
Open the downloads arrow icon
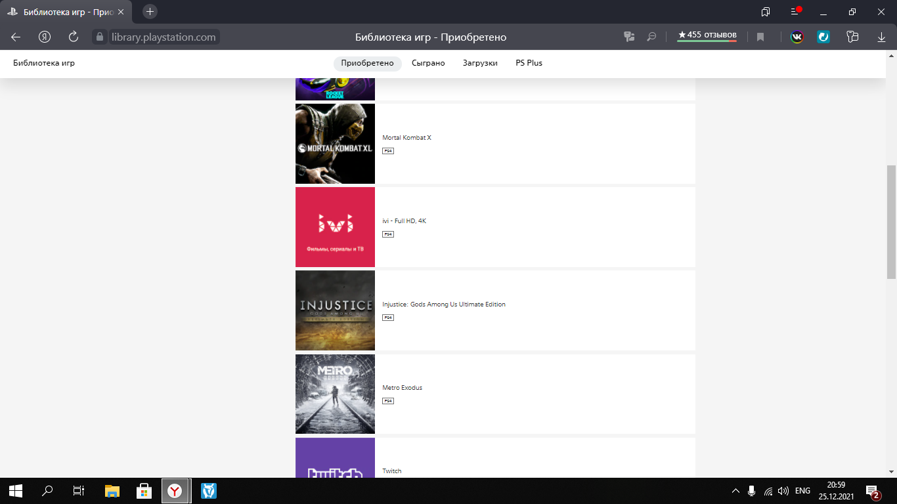click(x=881, y=37)
